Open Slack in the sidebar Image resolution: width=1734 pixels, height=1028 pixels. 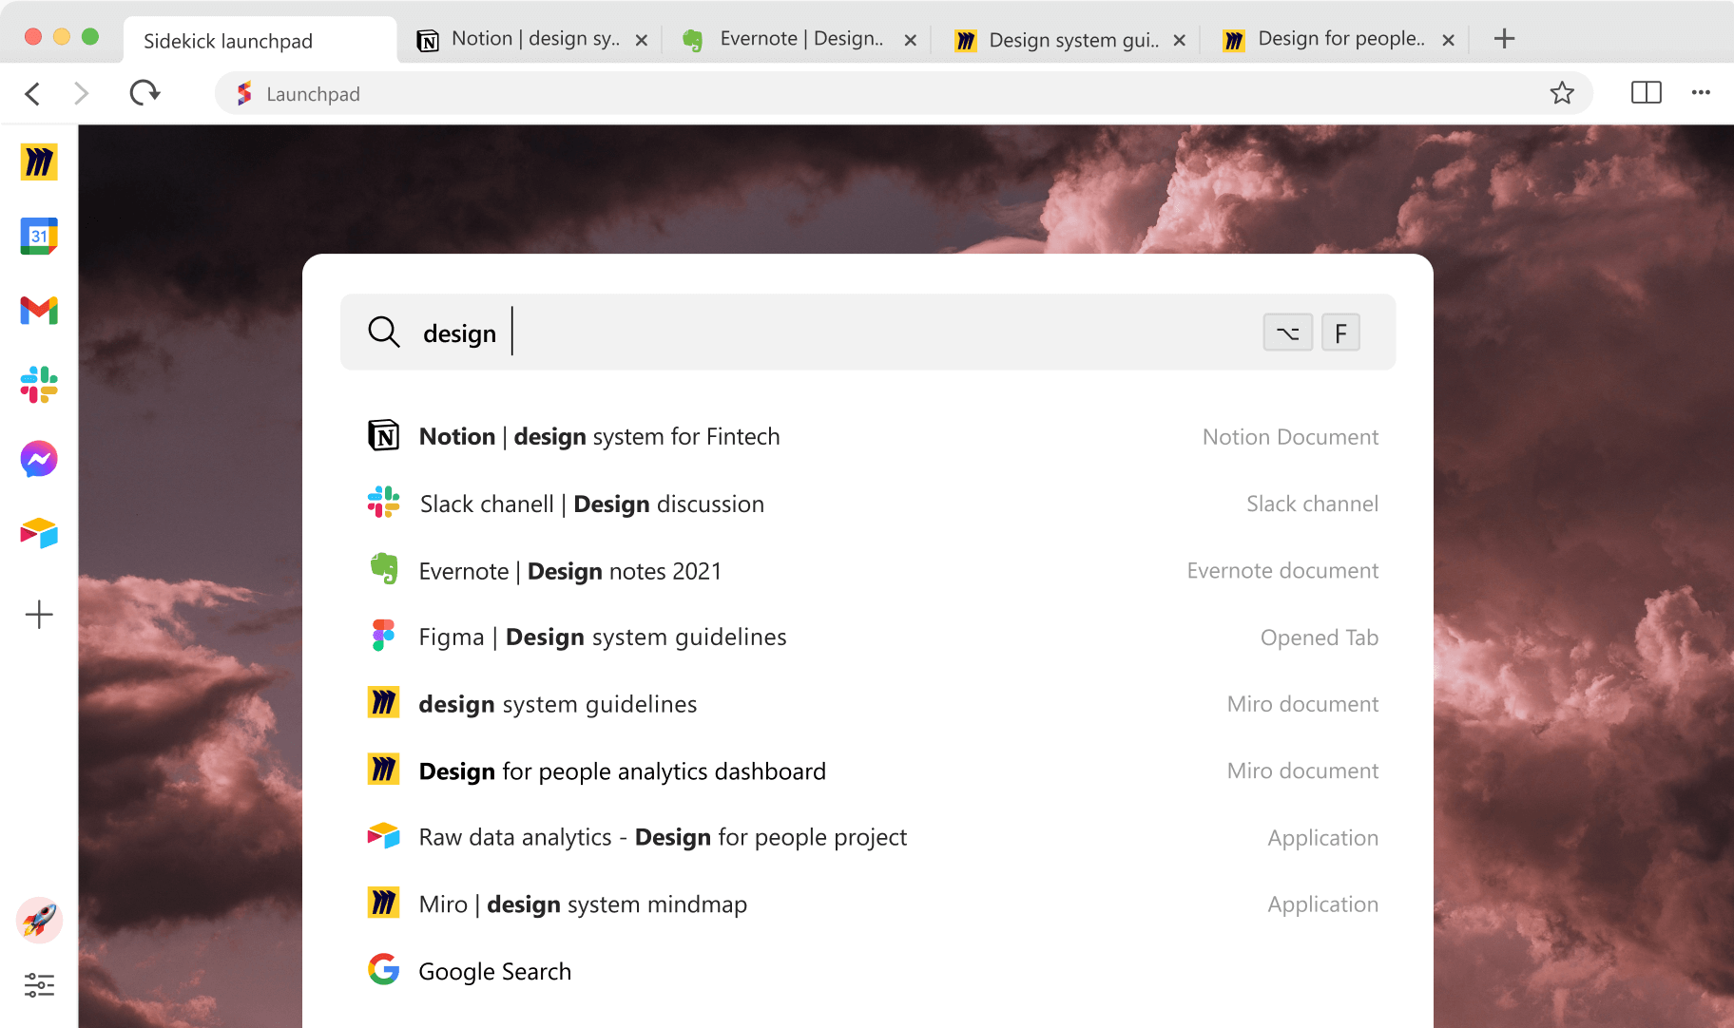(x=39, y=385)
